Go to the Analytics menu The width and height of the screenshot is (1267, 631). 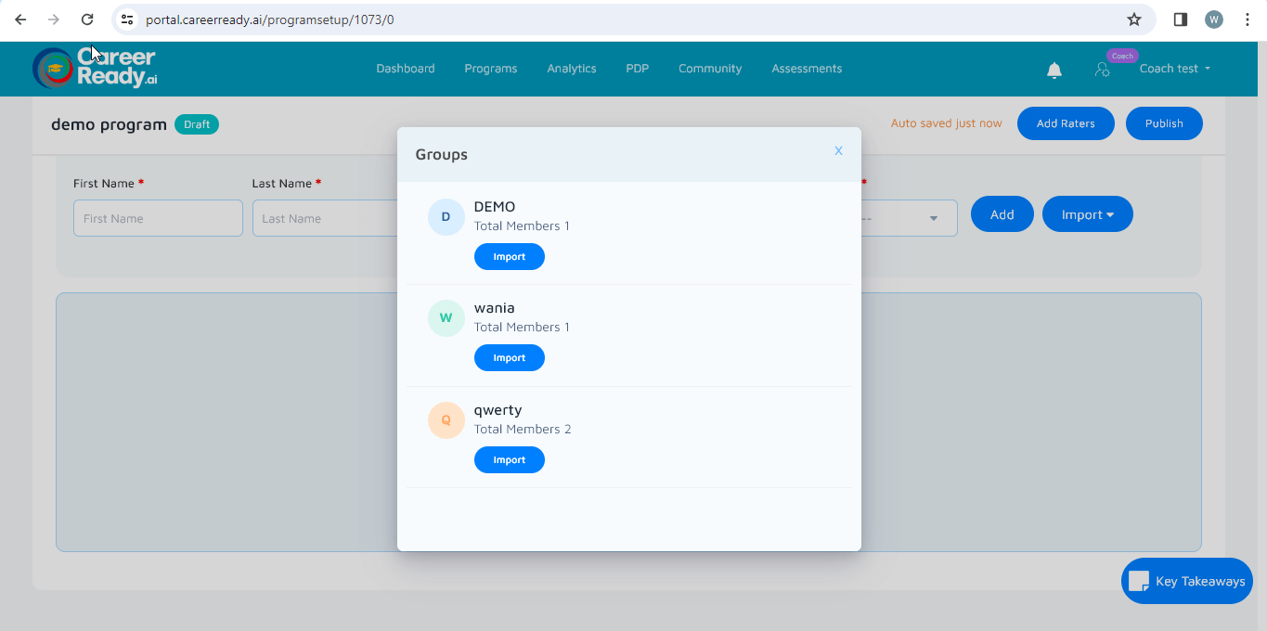[x=571, y=69]
